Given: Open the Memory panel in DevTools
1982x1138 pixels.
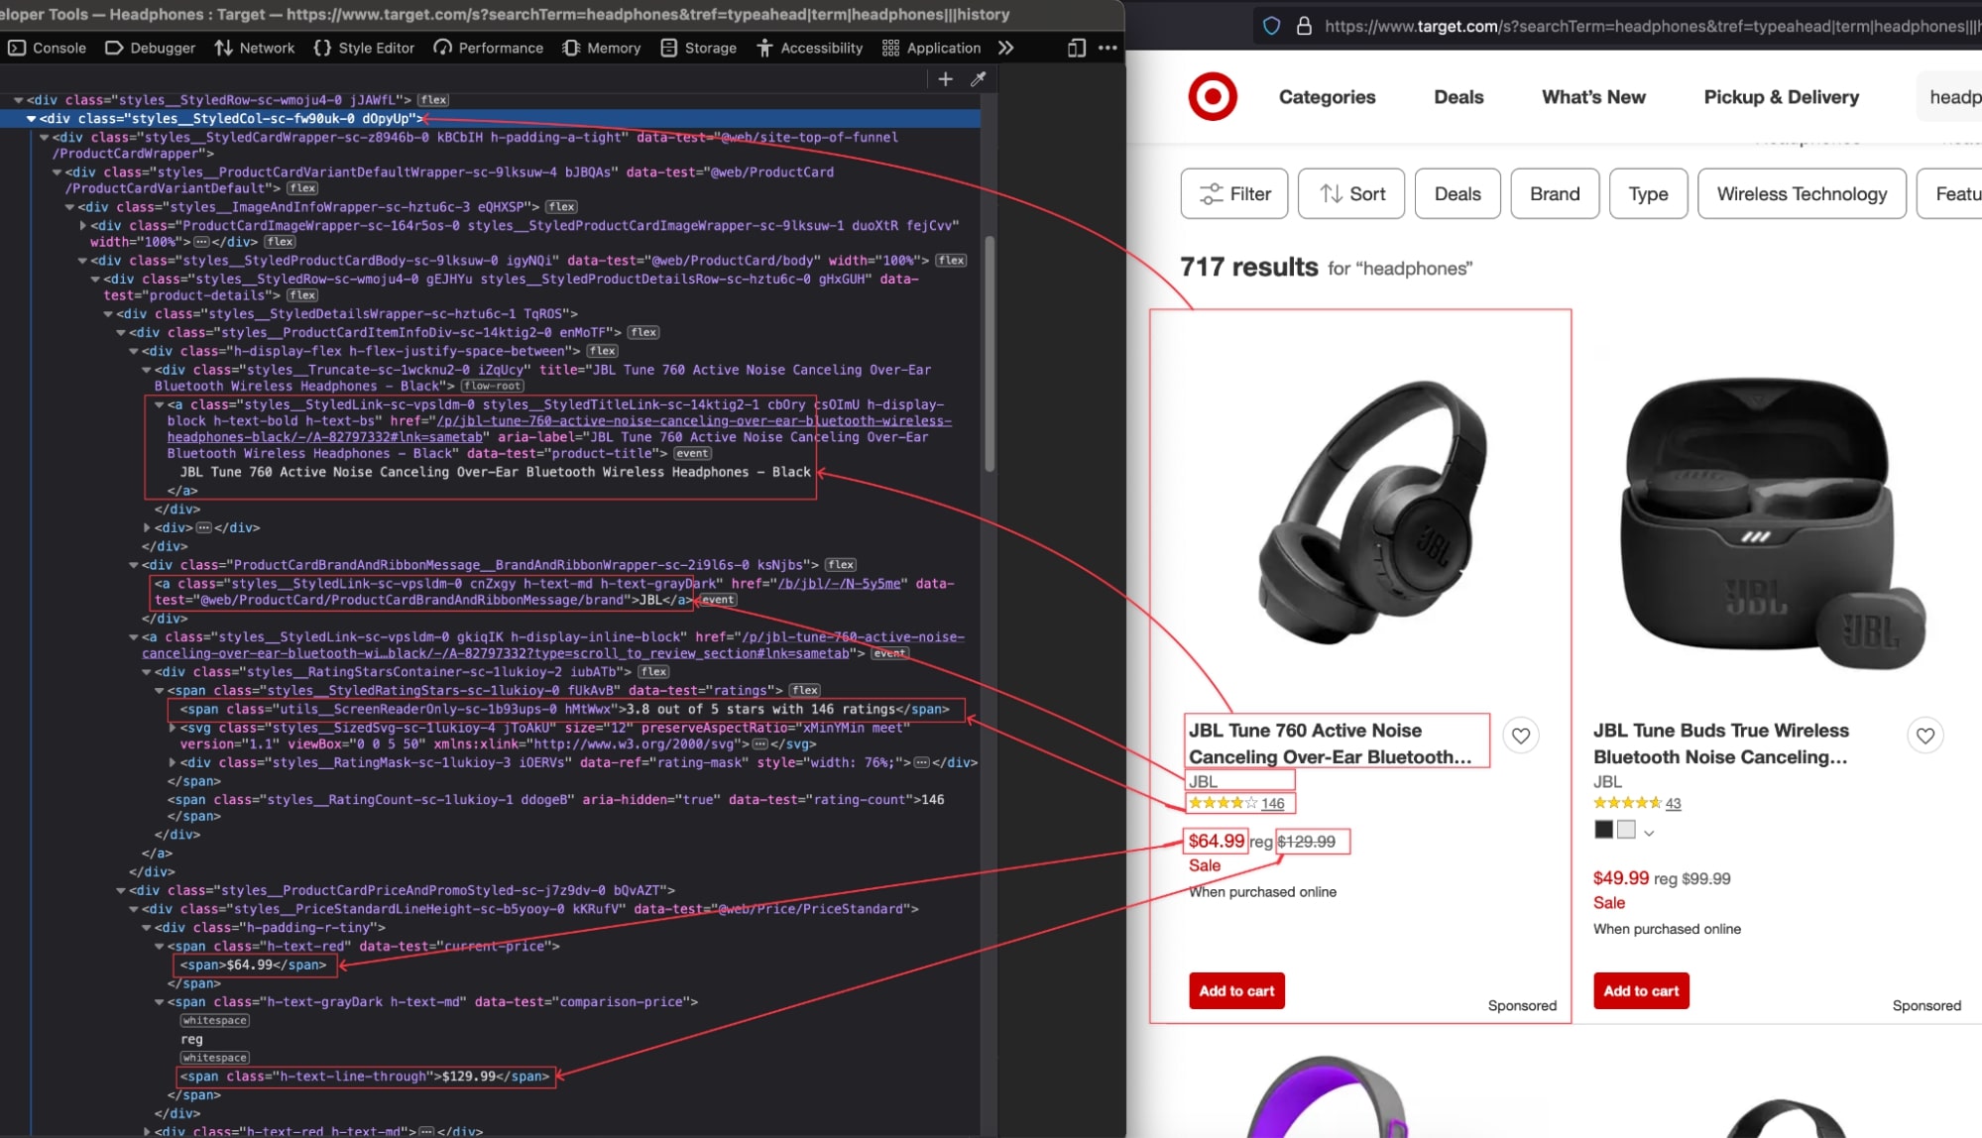Looking at the screenshot, I should 601,48.
